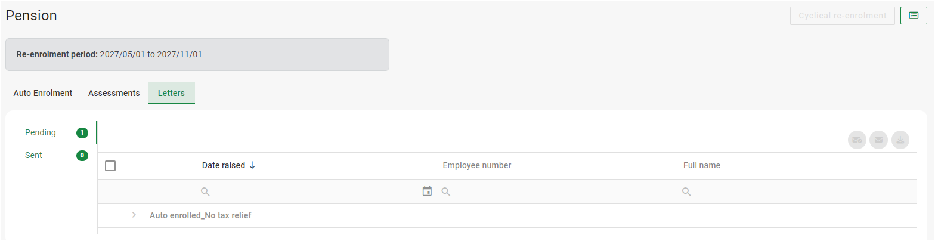This screenshot has width=935, height=241.
Task: View the Sent letters list
Action: point(33,155)
